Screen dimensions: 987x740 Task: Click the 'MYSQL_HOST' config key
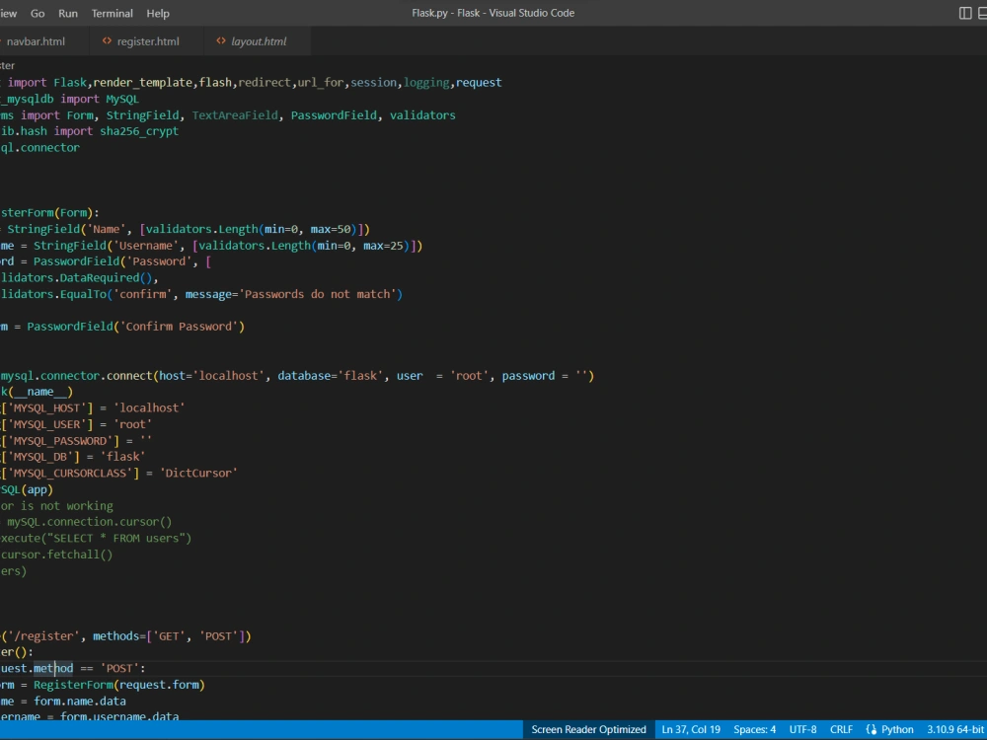click(x=46, y=407)
